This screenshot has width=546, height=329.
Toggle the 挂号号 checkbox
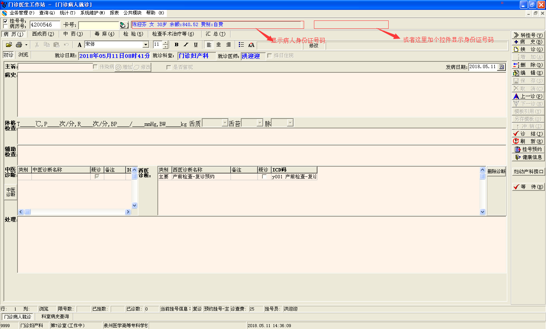5,21
